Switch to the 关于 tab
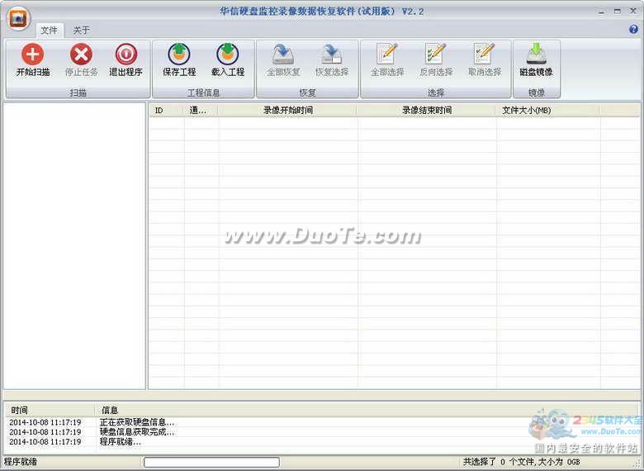Viewport: 644px width, 471px height. click(x=81, y=30)
